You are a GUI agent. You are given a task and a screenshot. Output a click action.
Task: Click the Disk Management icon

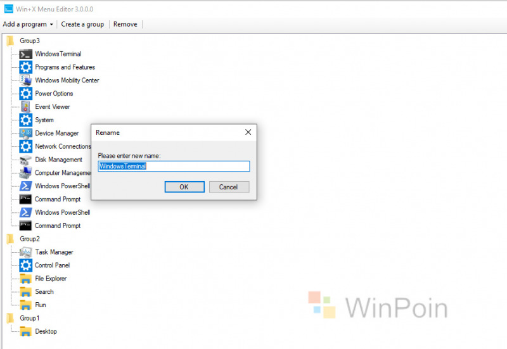(25, 160)
